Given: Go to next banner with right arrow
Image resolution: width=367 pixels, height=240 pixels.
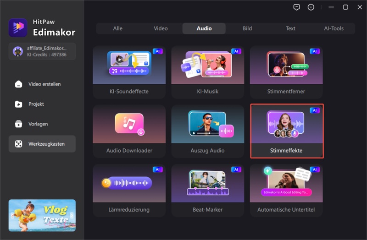Looking at the screenshot, I should pyautogui.click(x=72, y=215).
